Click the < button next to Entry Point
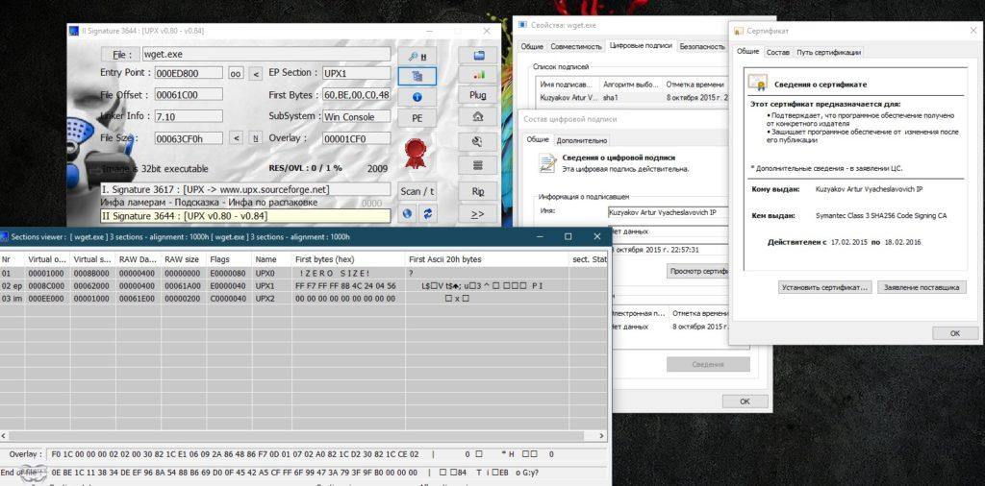Image resolution: width=985 pixels, height=486 pixels. (254, 73)
